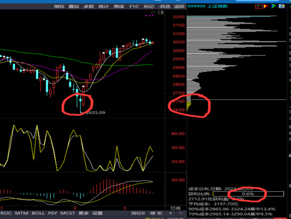This screenshot has width=291, height=219.
Task: Open the picture icon in top right
Action: [x=282, y=6]
